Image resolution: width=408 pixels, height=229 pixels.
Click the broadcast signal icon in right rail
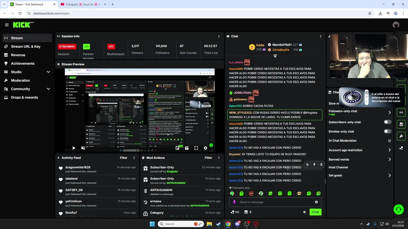click(x=401, y=112)
